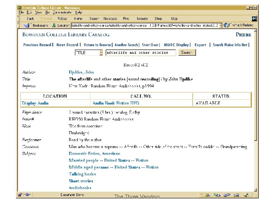Screen dimensions: 274x206
Task: Open the Edit menu
Action: click(29, 12)
